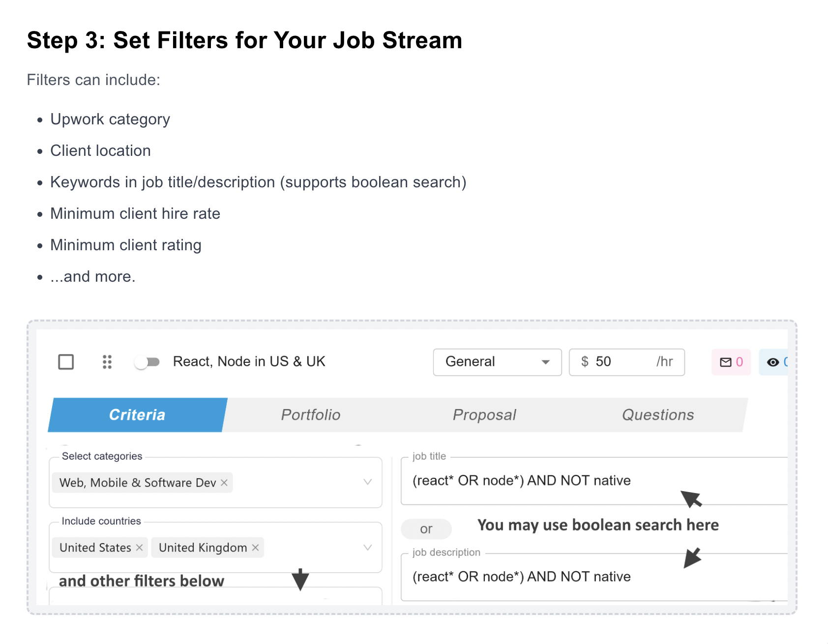Click the dollar sign in the rate field

[x=585, y=362]
